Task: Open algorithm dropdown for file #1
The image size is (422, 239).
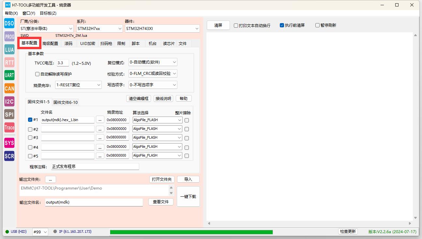Action: point(157,120)
